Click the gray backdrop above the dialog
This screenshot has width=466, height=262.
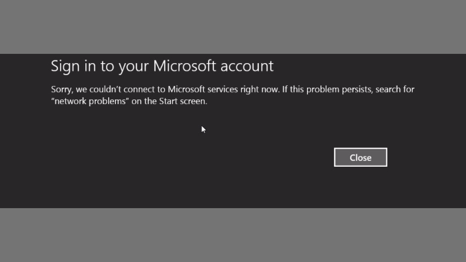(233, 26)
